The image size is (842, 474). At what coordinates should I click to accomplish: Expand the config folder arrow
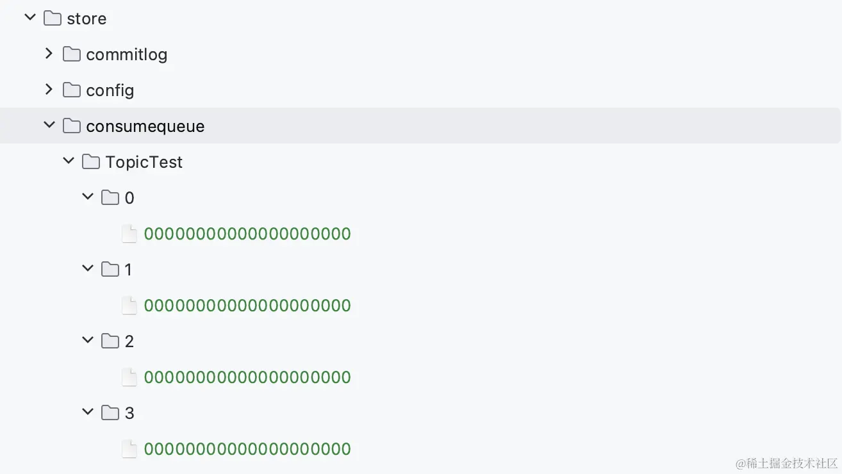point(49,90)
